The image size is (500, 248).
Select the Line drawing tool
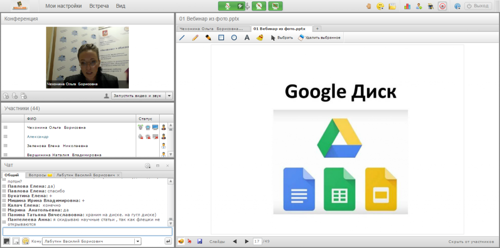pos(182,38)
